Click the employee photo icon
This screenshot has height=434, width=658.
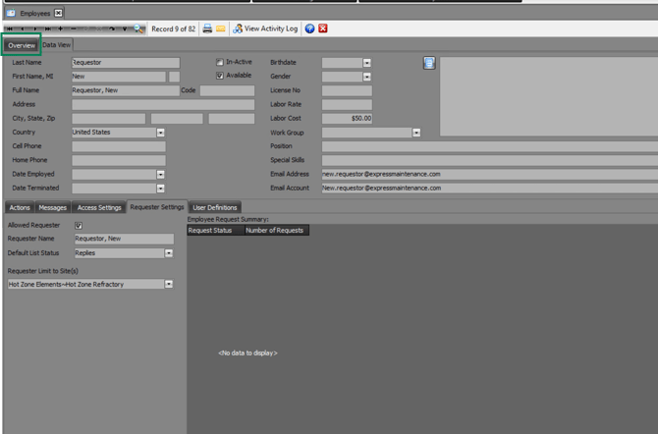(429, 63)
